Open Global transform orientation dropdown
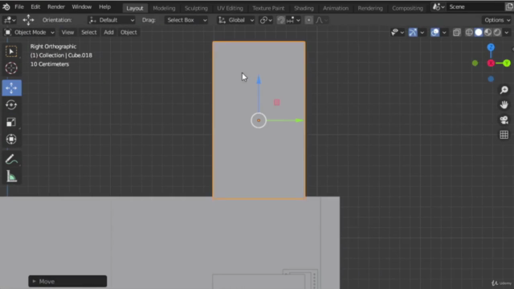514x289 pixels. point(236,20)
